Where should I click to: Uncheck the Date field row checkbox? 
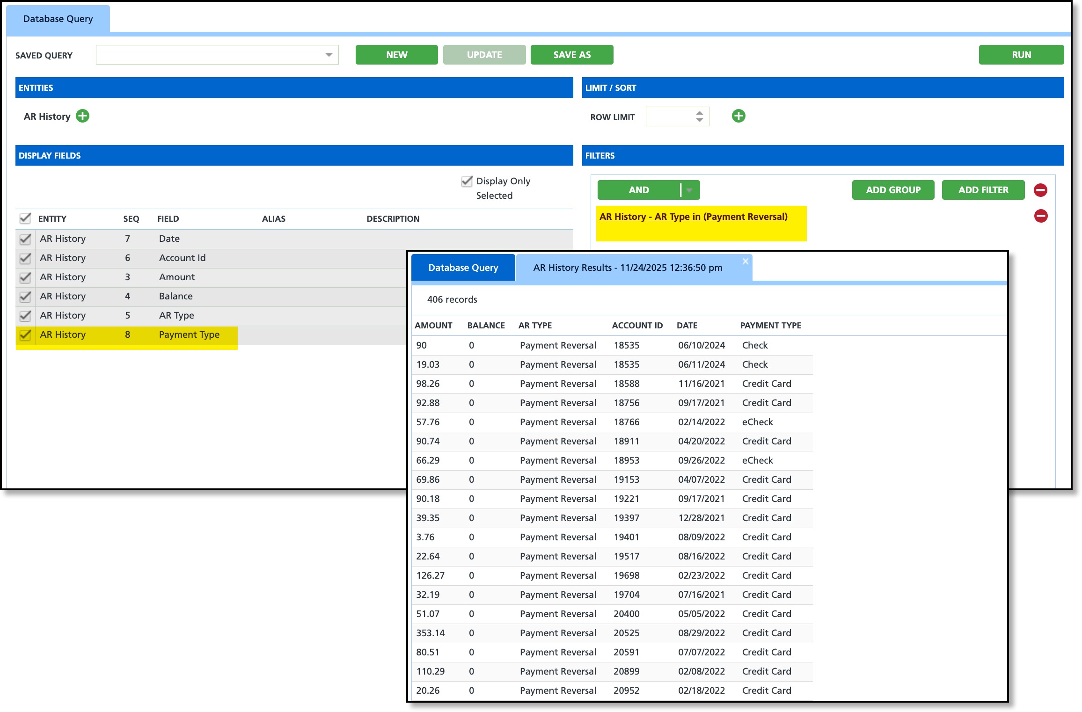tap(25, 239)
